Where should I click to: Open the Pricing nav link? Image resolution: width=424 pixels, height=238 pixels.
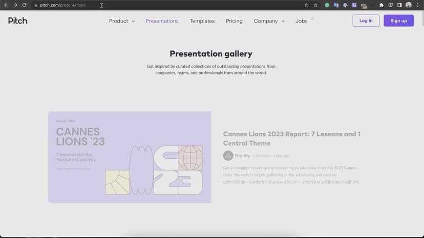(x=234, y=21)
